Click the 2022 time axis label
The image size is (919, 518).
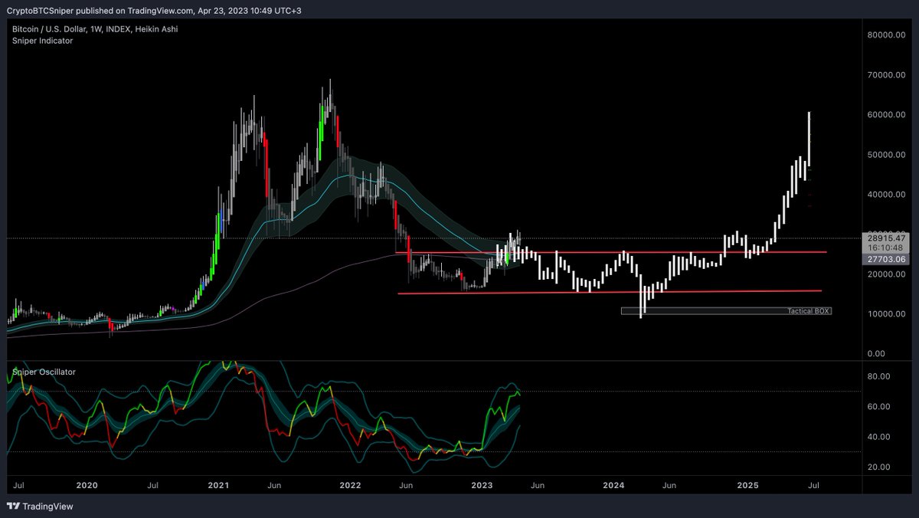point(350,486)
